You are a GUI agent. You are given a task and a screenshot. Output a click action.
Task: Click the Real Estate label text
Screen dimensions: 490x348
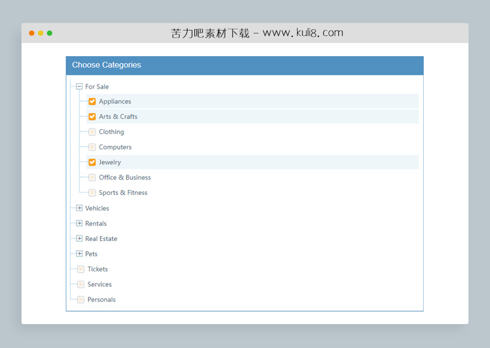tap(101, 239)
